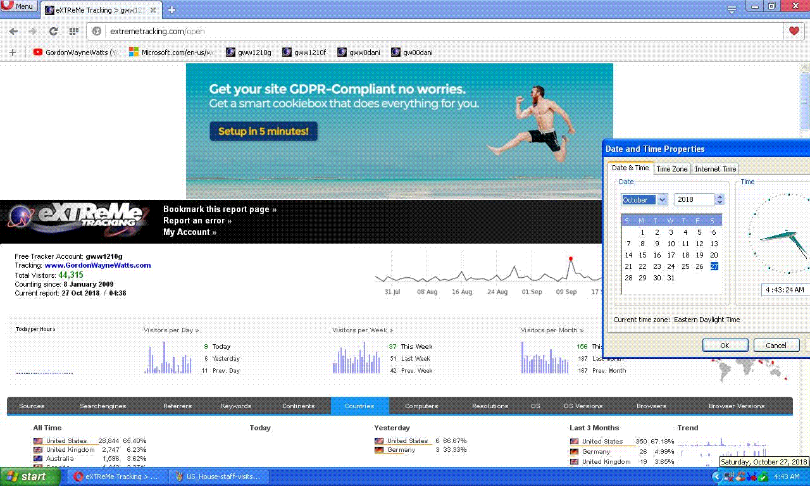
Task: Open GordonWayneWatts YouTube bookmark
Action: point(76,53)
